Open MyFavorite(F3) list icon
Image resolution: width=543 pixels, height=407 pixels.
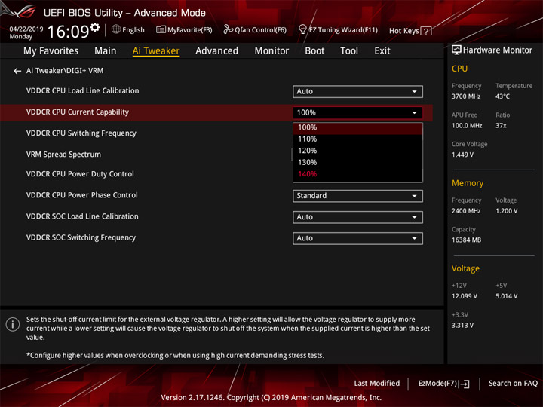(x=161, y=29)
